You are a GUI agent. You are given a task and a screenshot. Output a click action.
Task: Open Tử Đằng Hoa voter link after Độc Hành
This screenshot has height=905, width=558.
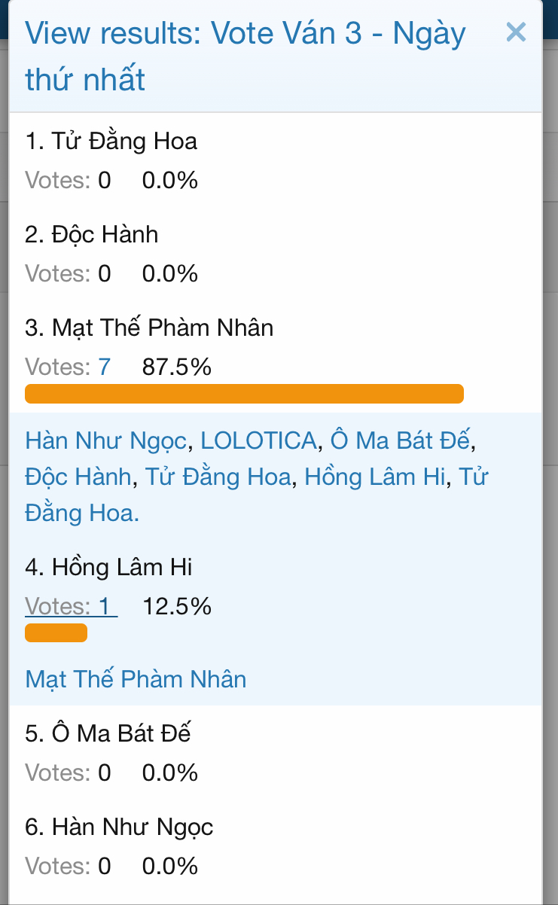[x=218, y=477]
